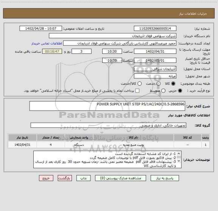Click buyer note line 2 about پیش فاکتور pdf
The width and height of the screenshot is (218, 211).
click(x=133, y=158)
